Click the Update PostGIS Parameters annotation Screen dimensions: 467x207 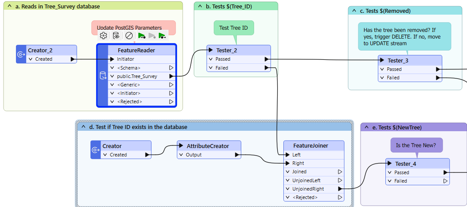133,27
